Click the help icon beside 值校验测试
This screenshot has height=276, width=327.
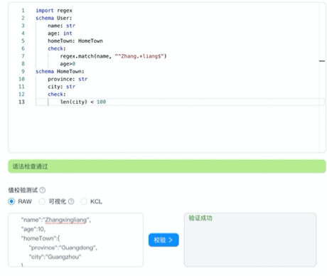pos(43,190)
